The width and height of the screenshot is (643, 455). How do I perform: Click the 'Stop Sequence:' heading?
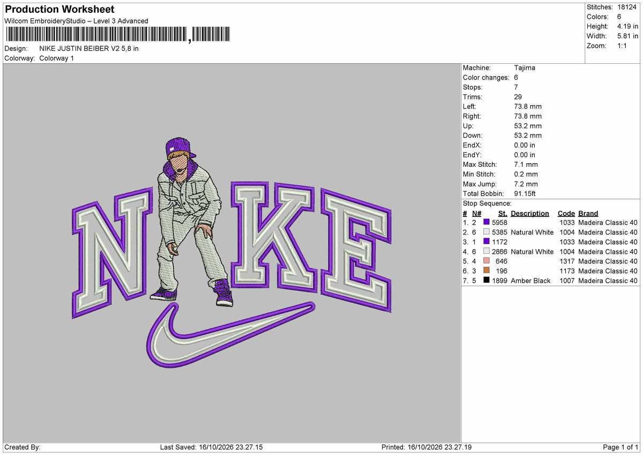pyautogui.click(x=487, y=203)
